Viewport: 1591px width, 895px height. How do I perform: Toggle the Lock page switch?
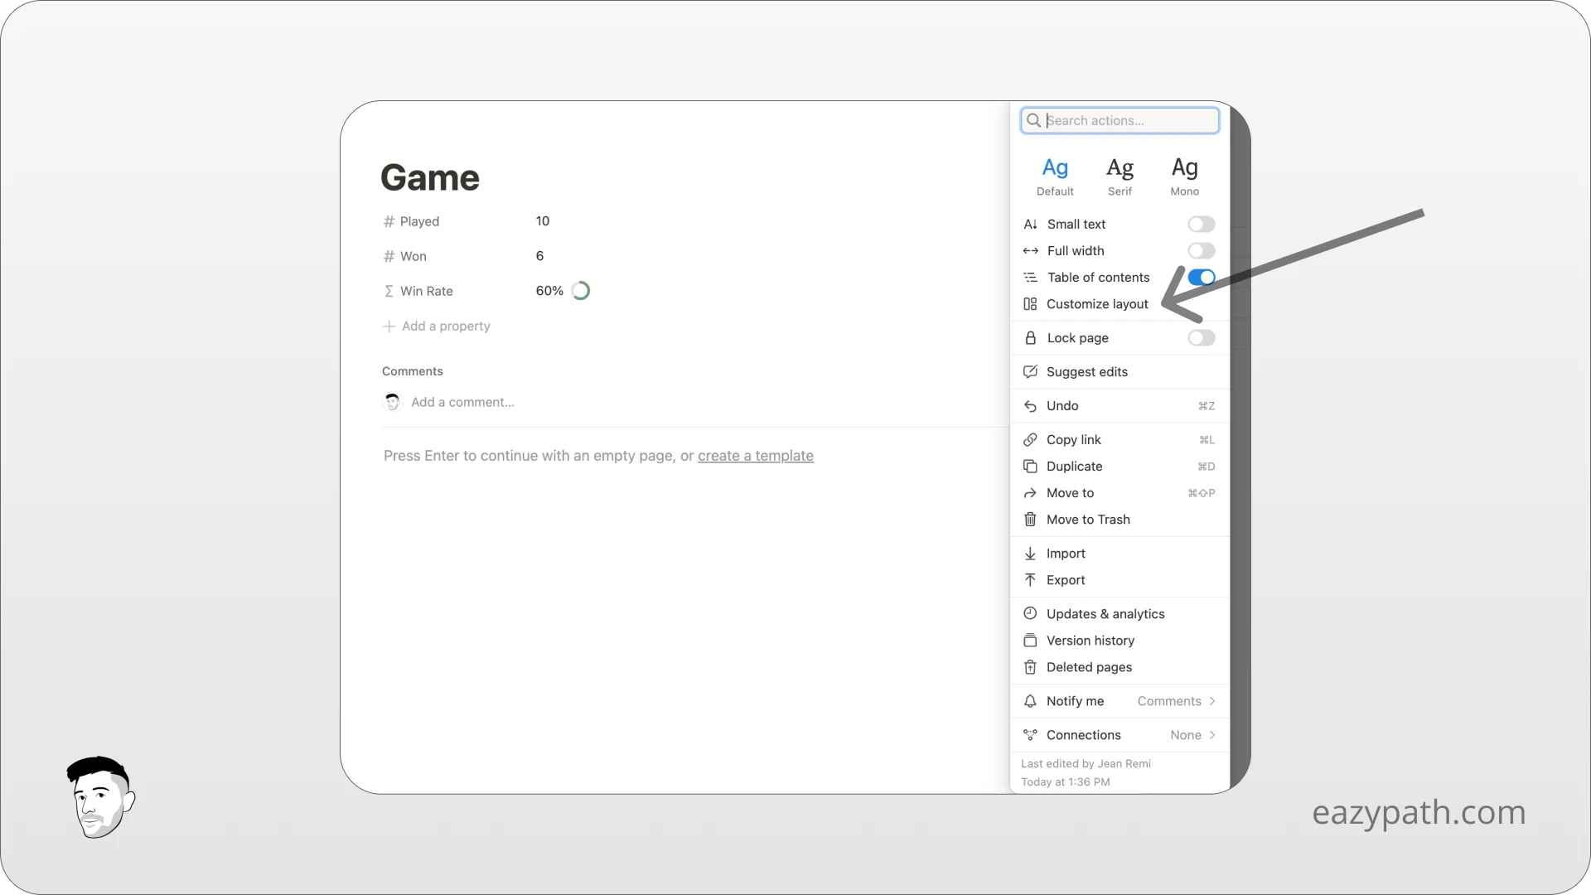[1200, 337]
